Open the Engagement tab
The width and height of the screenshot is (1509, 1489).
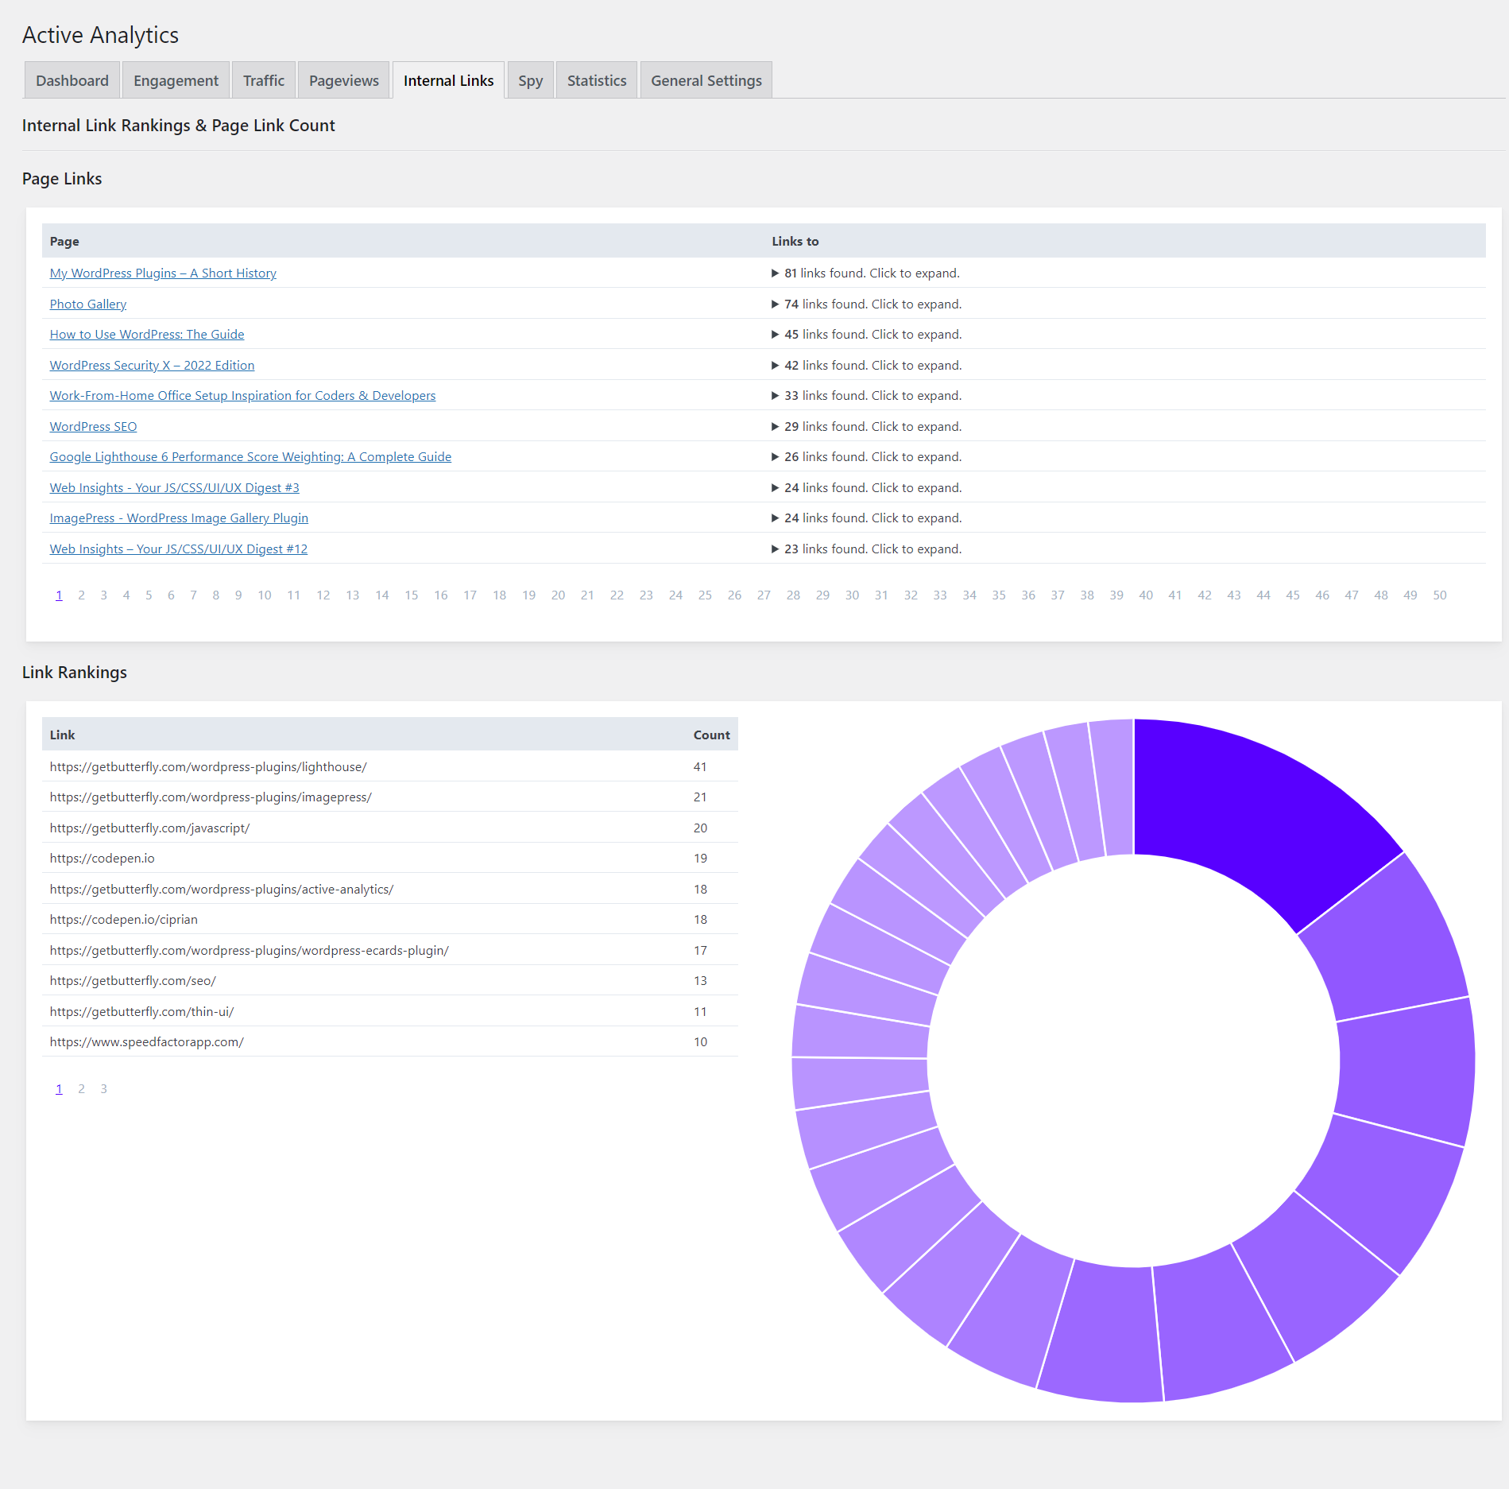pos(176,80)
